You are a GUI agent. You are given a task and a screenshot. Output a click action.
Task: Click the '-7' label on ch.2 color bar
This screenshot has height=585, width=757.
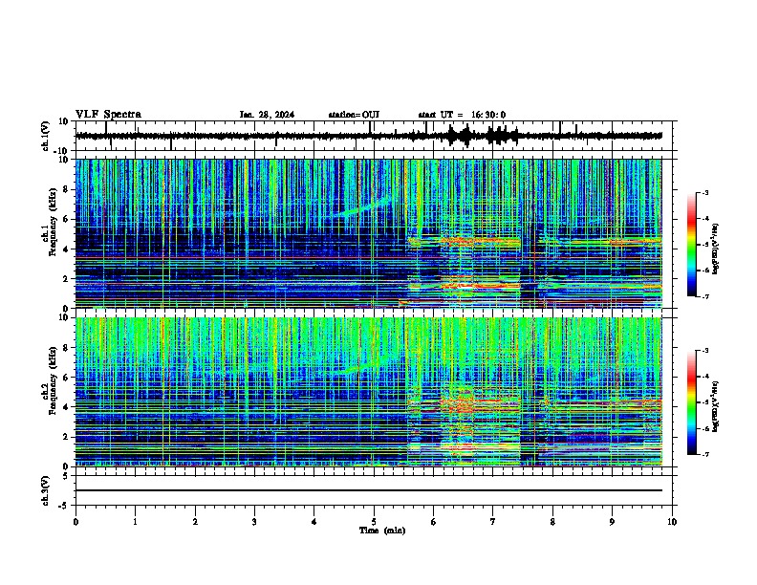pyautogui.click(x=705, y=454)
